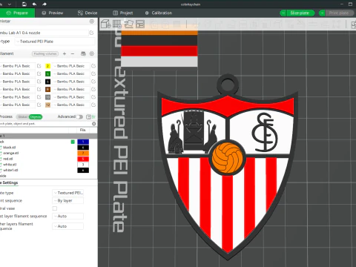Screen dimensions: 356x267
Task: Open filament 12 Bambu PLA Basic dropdown
Action: (x=70, y=105)
